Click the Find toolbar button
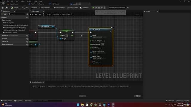Screen dimensions: 191x107 click(x=34, y=8)
